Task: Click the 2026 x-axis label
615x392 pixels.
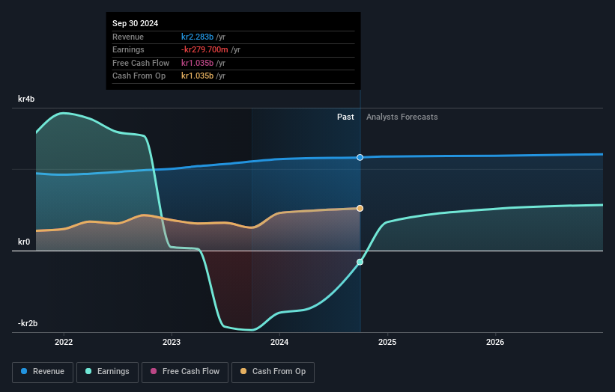Action: click(x=495, y=342)
